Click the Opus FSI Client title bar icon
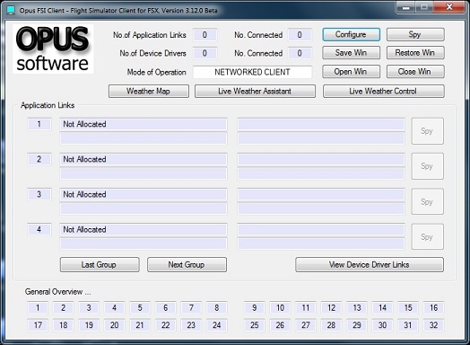This screenshot has height=345, width=470. coord(11,11)
